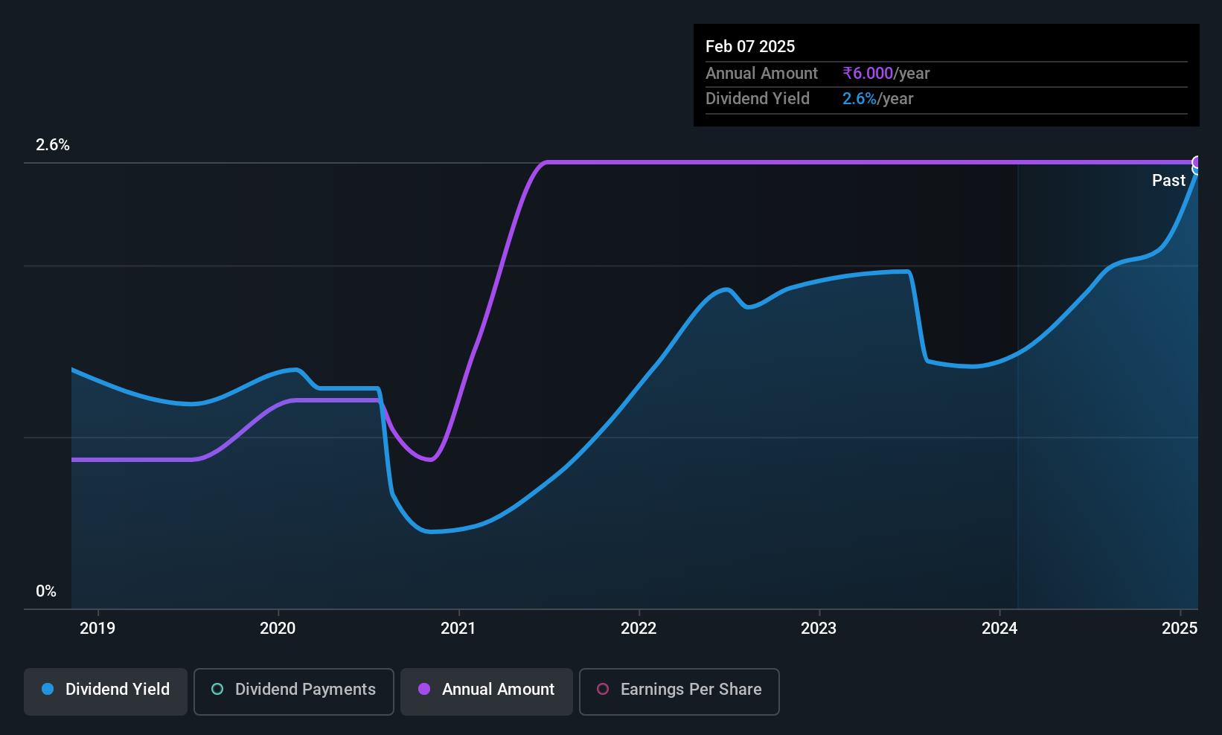Click the Feb 07 2025 tooltip date

750,46
